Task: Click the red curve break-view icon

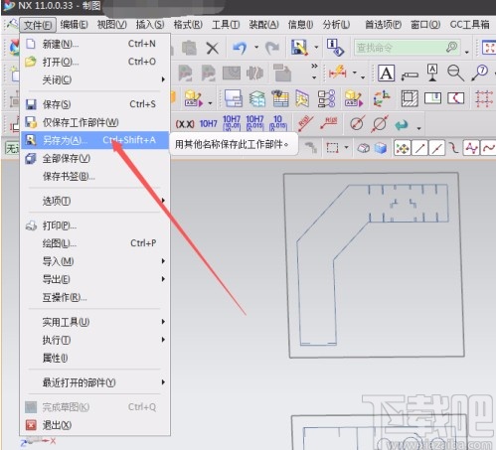Action: pyautogui.click(x=456, y=98)
